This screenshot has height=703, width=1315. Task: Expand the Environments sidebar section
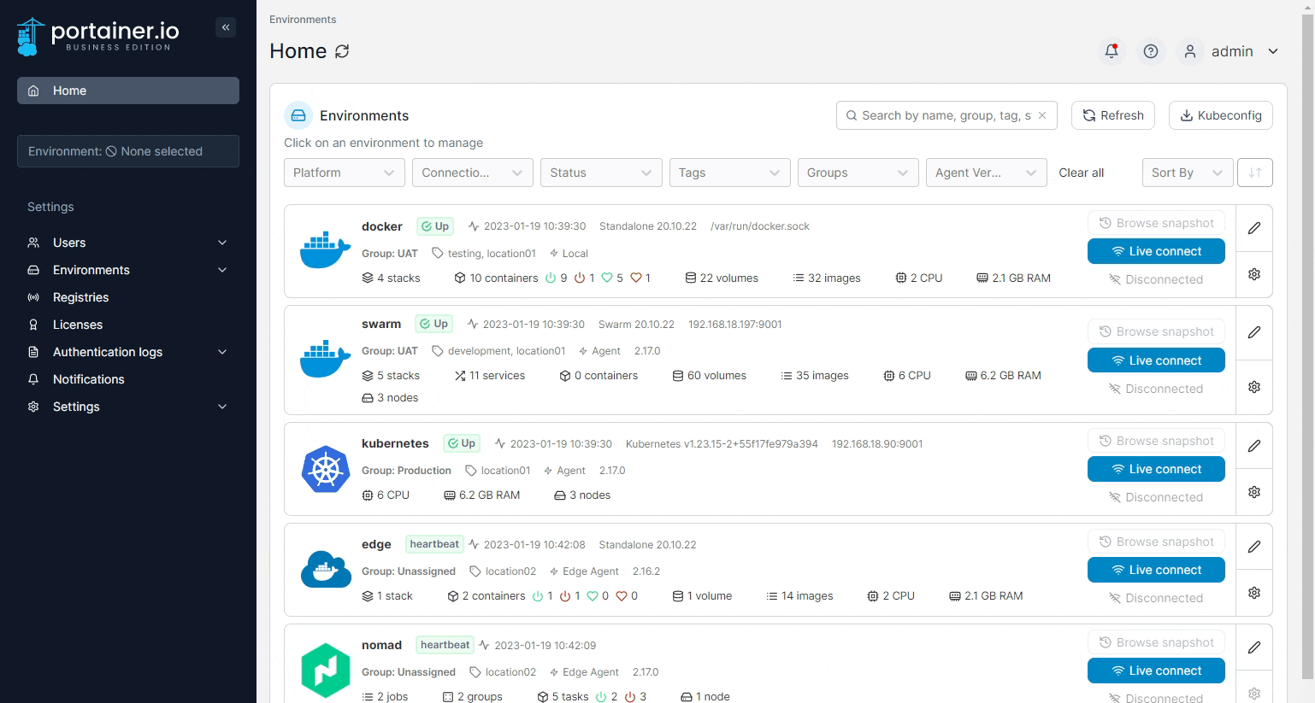(x=221, y=270)
